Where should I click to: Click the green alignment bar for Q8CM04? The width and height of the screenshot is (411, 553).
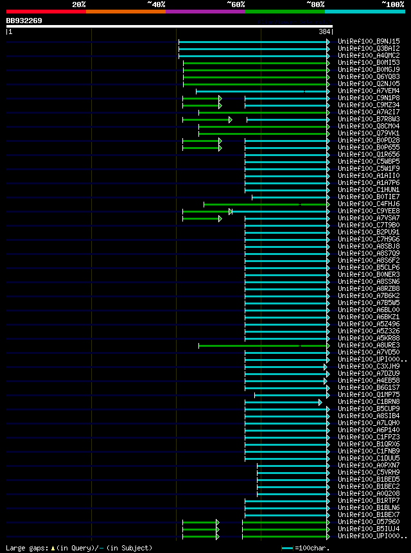265,127
